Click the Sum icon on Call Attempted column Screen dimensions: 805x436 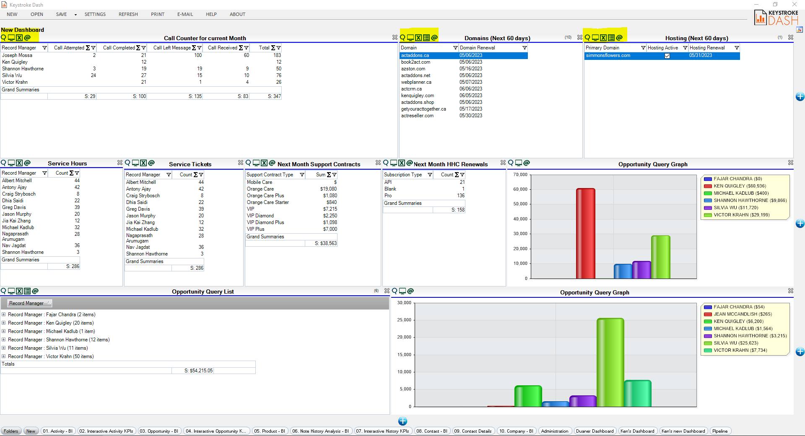coord(88,48)
